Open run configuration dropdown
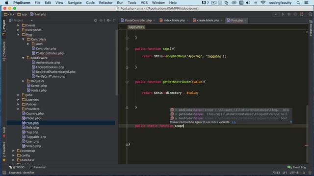 [x=276, y=14]
